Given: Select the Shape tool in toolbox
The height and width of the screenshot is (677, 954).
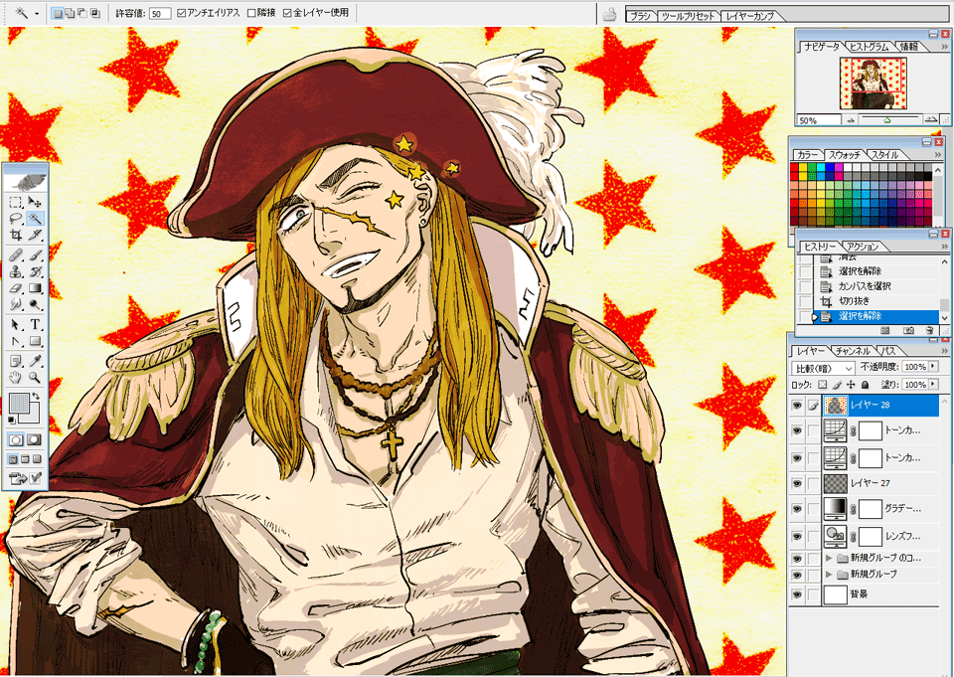Looking at the screenshot, I should point(35,341).
